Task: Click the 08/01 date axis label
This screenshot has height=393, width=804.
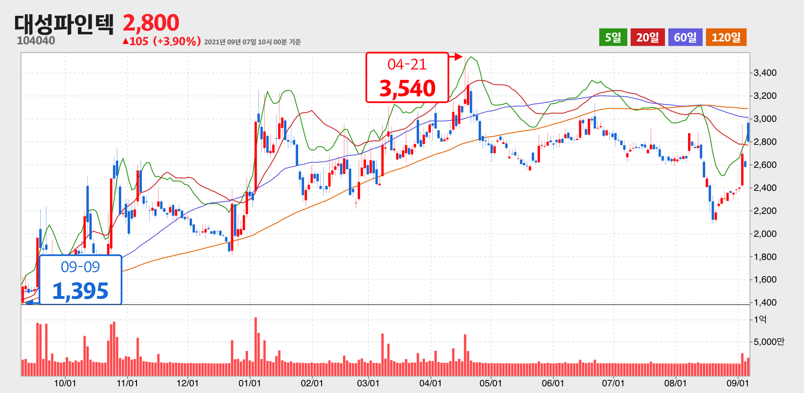Action: 675,383
